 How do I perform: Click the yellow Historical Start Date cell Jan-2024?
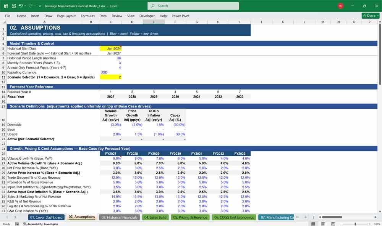111,49
